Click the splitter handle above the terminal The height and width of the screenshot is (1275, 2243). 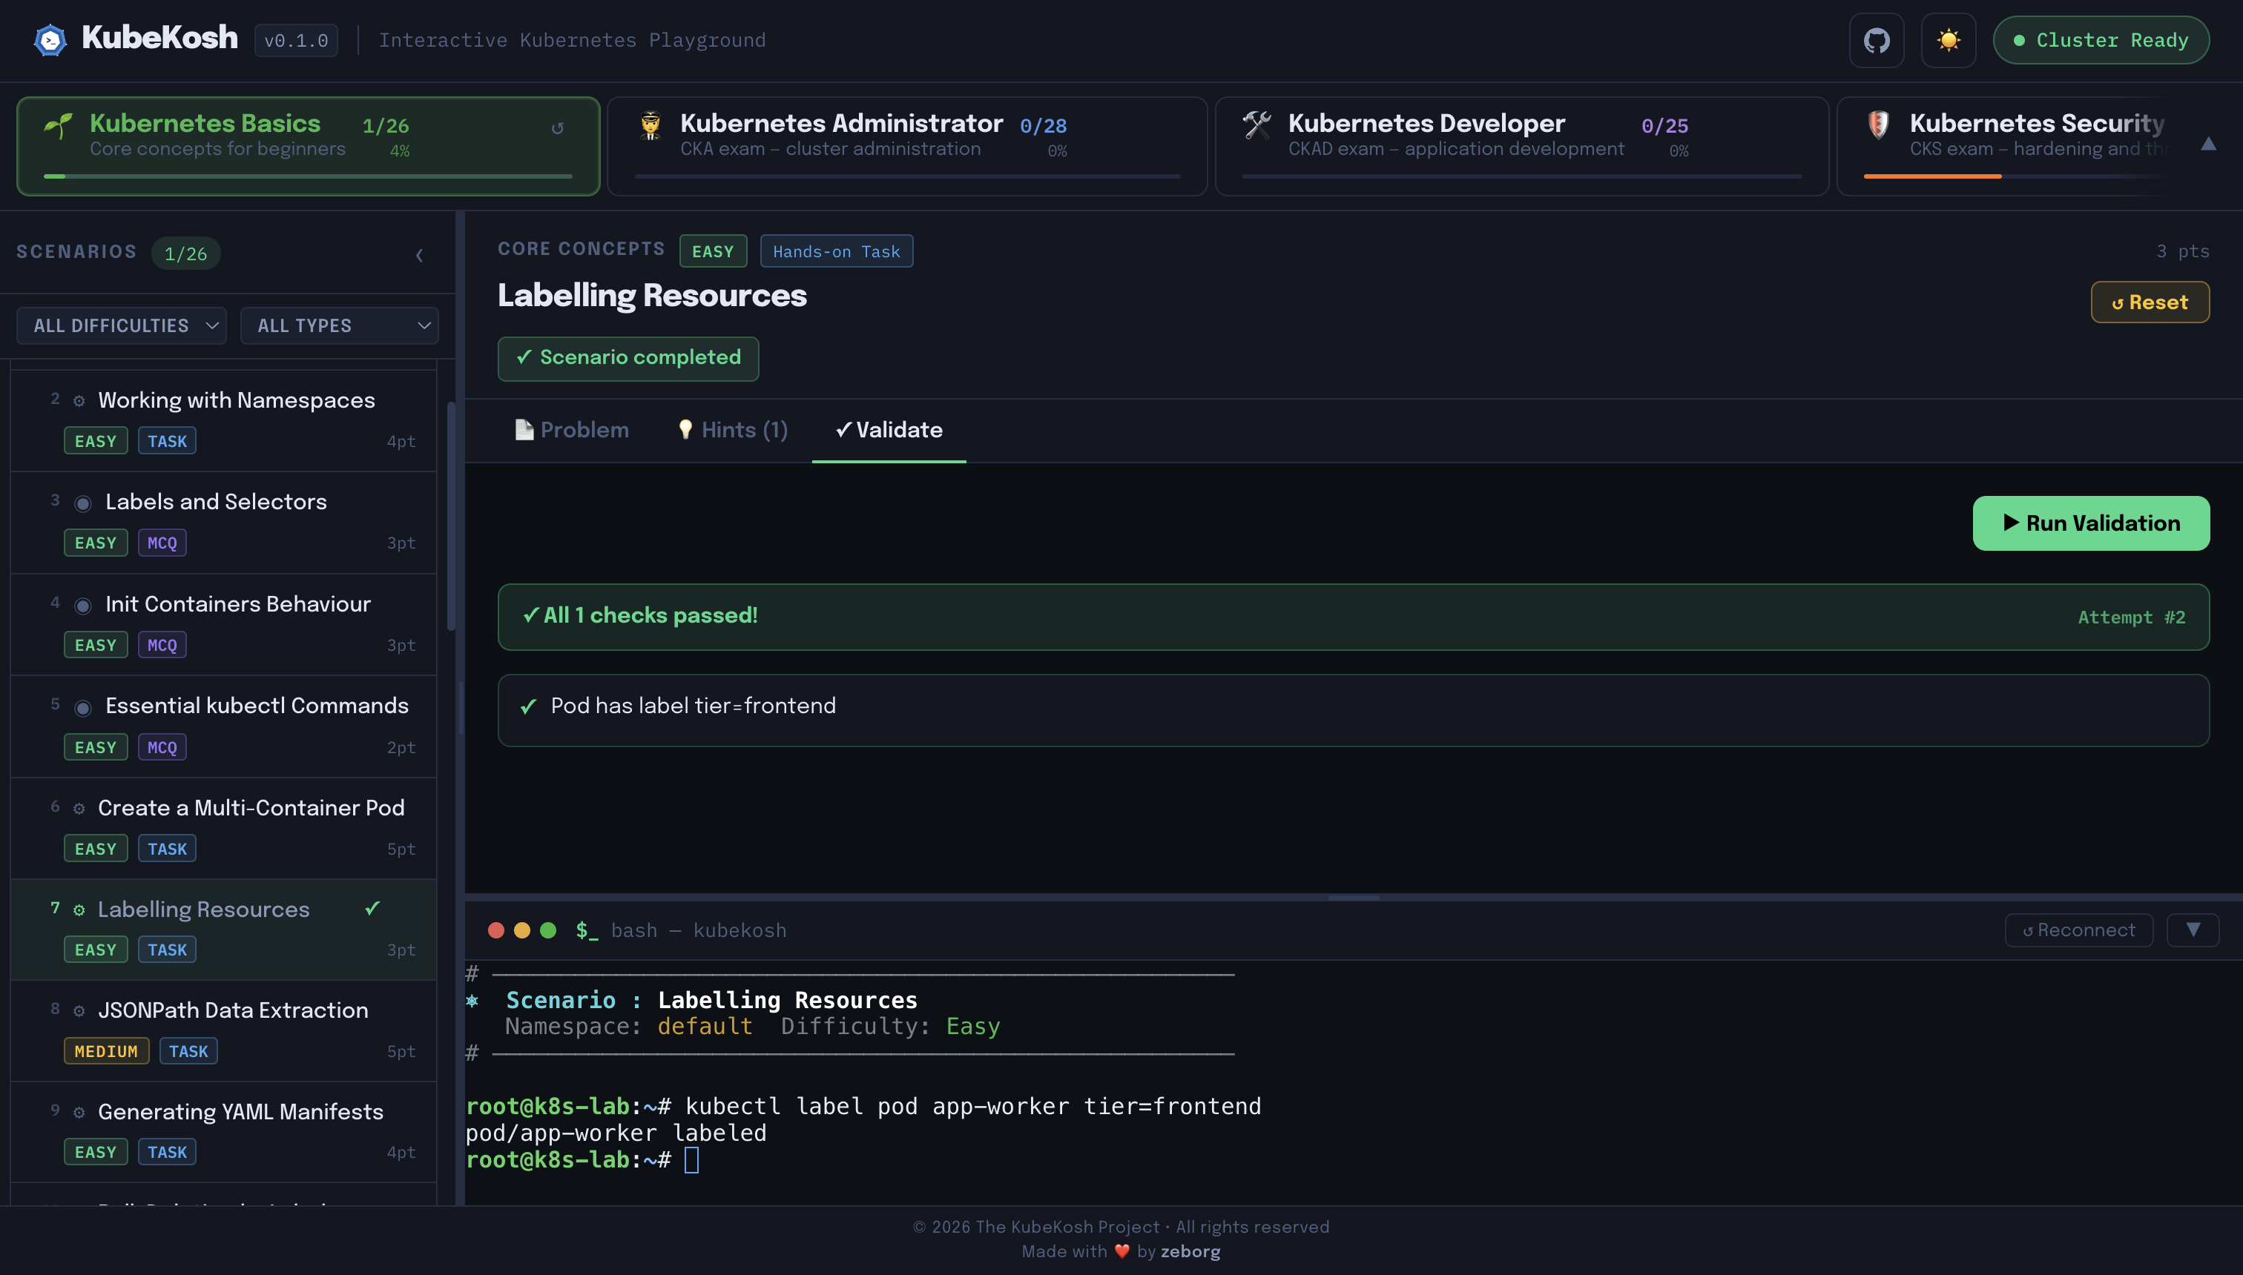tap(1353, 898)
